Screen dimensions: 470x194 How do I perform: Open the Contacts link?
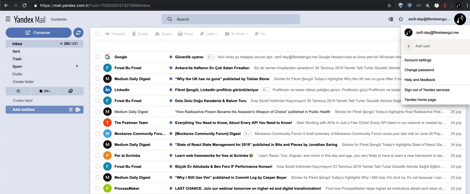click(x=59, y=19)
